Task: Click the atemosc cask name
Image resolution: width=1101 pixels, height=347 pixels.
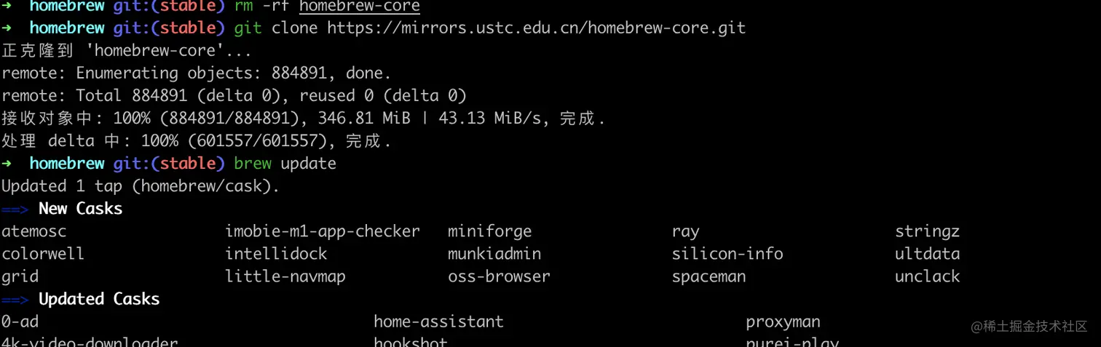Action: (x=34, y=231)
